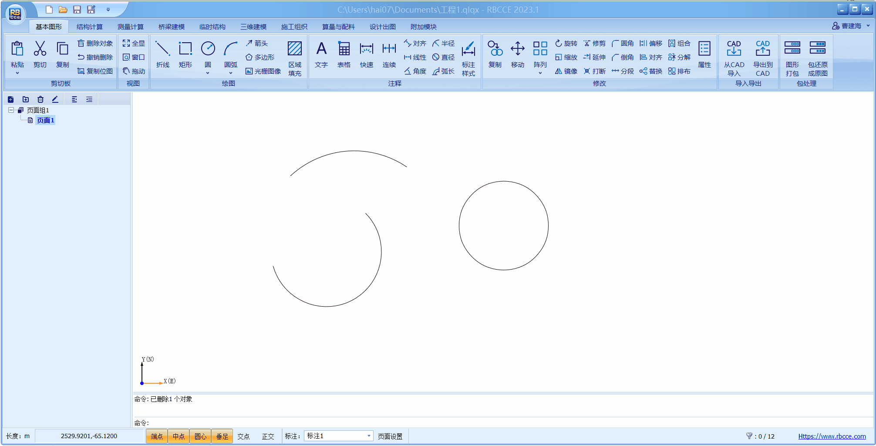This screenshot has height=446, width=876.
Task: Open the 标注1 annotation style dropdown
Action: click(x=368, y=436)
